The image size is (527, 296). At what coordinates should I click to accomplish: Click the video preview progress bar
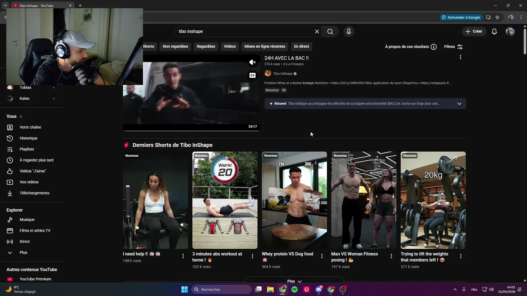pos(191,131)
